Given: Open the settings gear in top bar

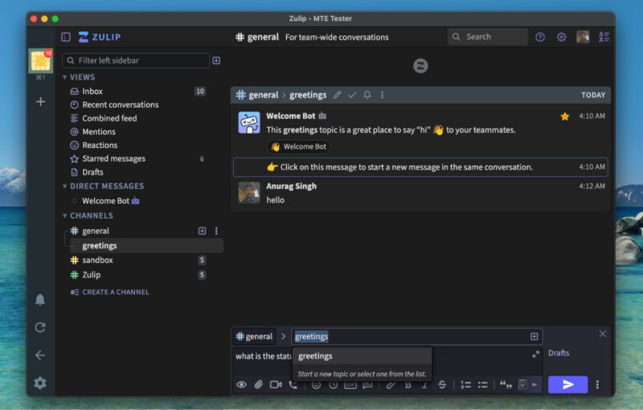Looking at the screenshot, I should click(562, 37).
